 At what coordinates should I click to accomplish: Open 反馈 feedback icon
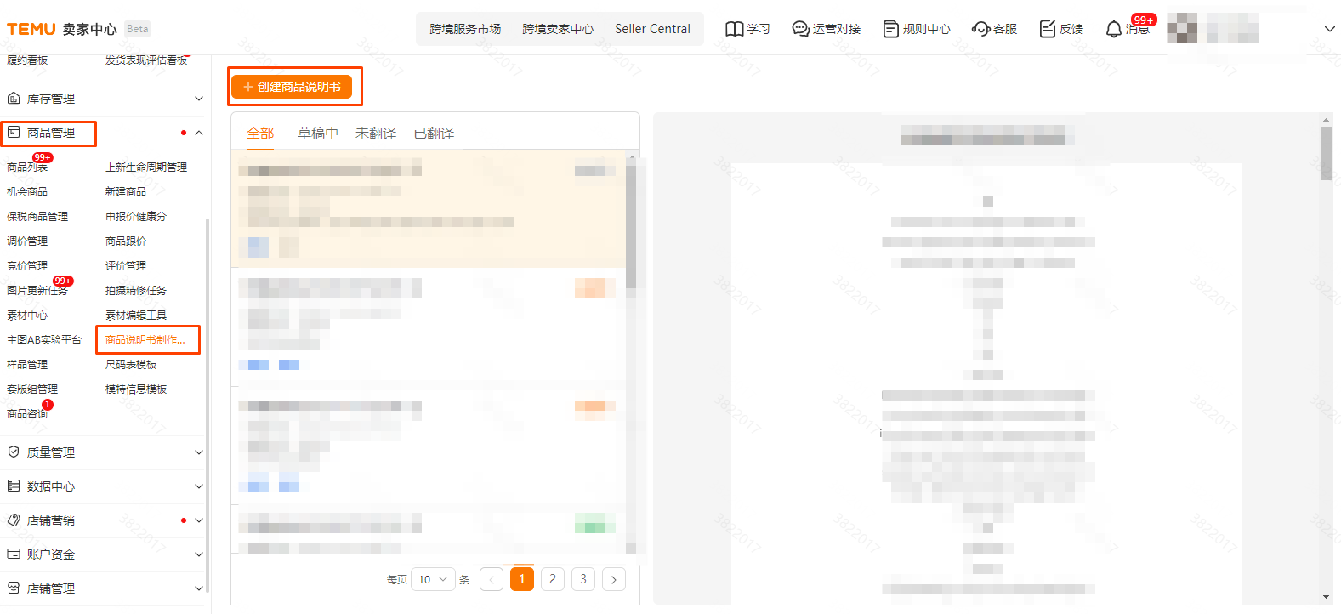coord(1048,29)
